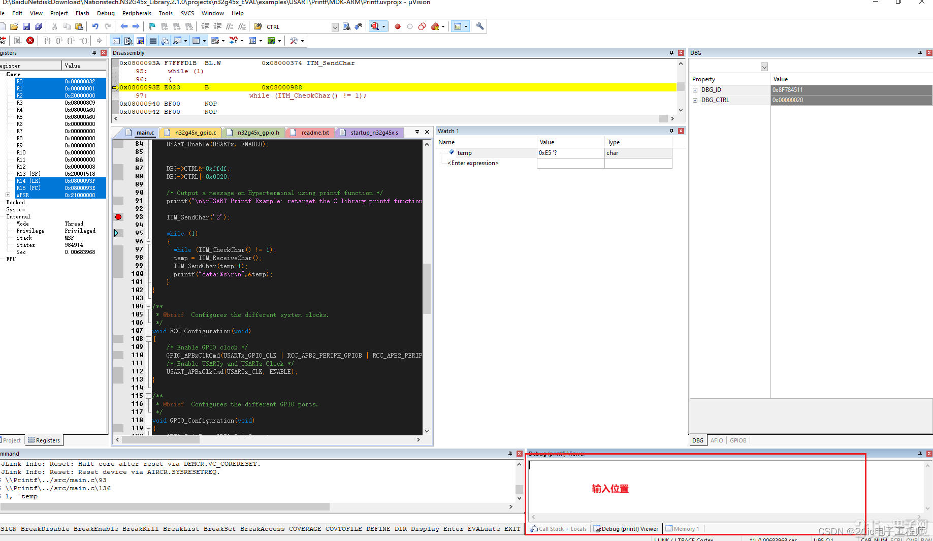The image size is (933, 541).
Task: Toggle the red breakpoint on line 93
Action: (118, 216)
